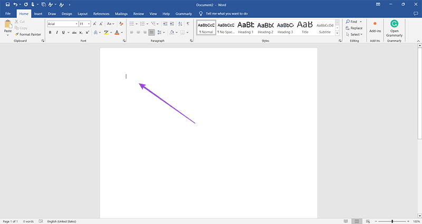Collapse the ribbon with the chevron
The height and width of the screenshot is (224, 422).
(x=418, y=41)
